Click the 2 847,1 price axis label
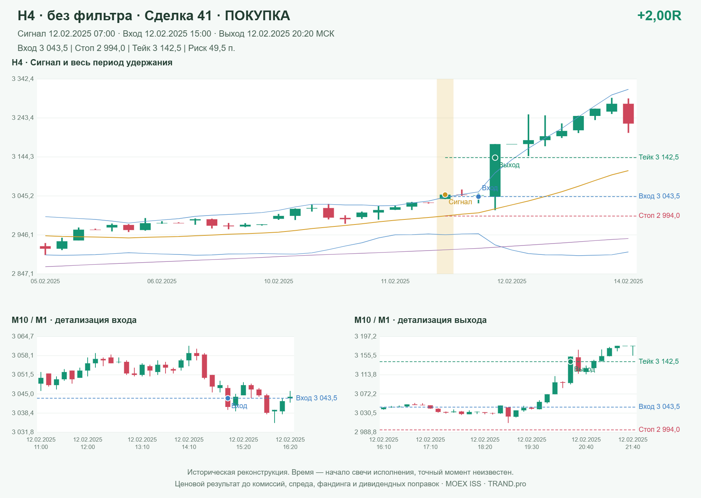 tap(23, 274)
